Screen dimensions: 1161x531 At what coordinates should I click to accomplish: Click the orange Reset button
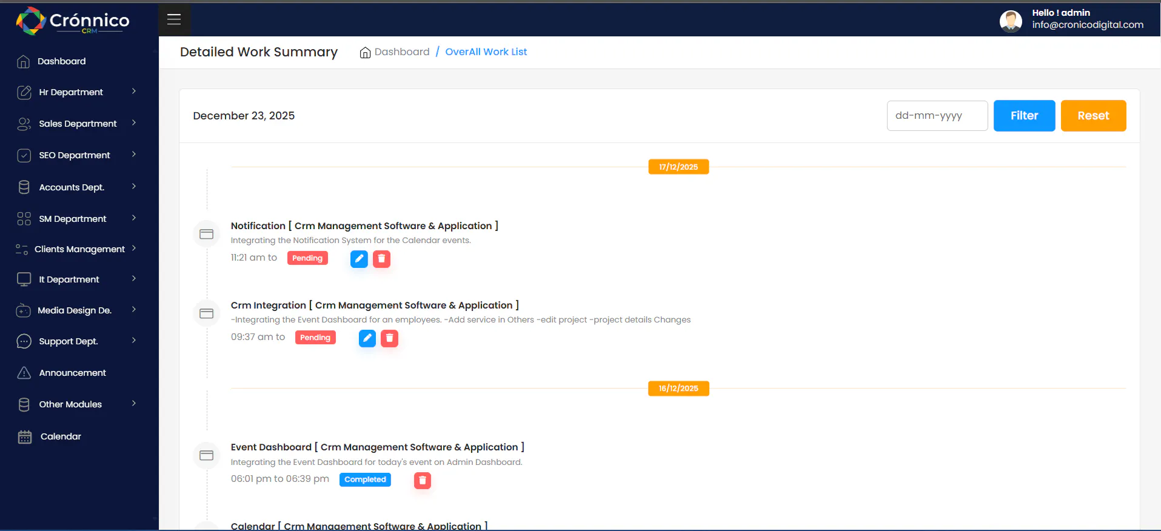point(1093,116)
